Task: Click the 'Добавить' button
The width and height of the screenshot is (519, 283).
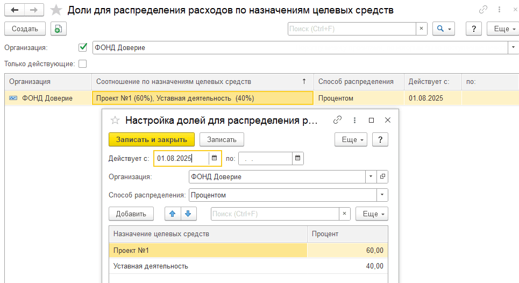Action: point(131,214)
